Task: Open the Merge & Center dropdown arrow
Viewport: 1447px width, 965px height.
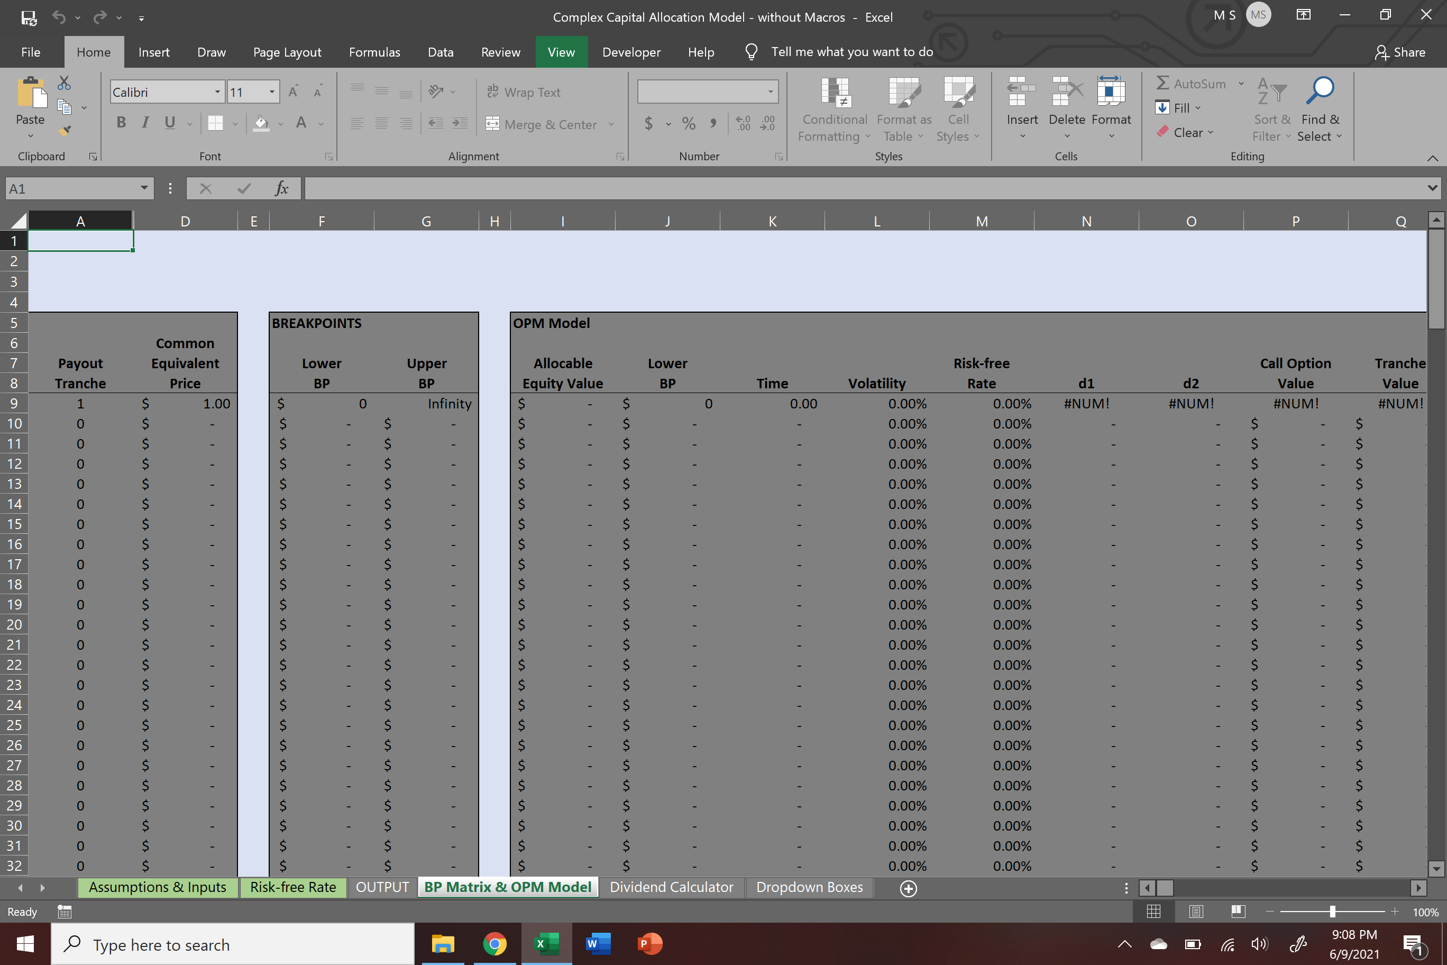Action: point(611,124)
